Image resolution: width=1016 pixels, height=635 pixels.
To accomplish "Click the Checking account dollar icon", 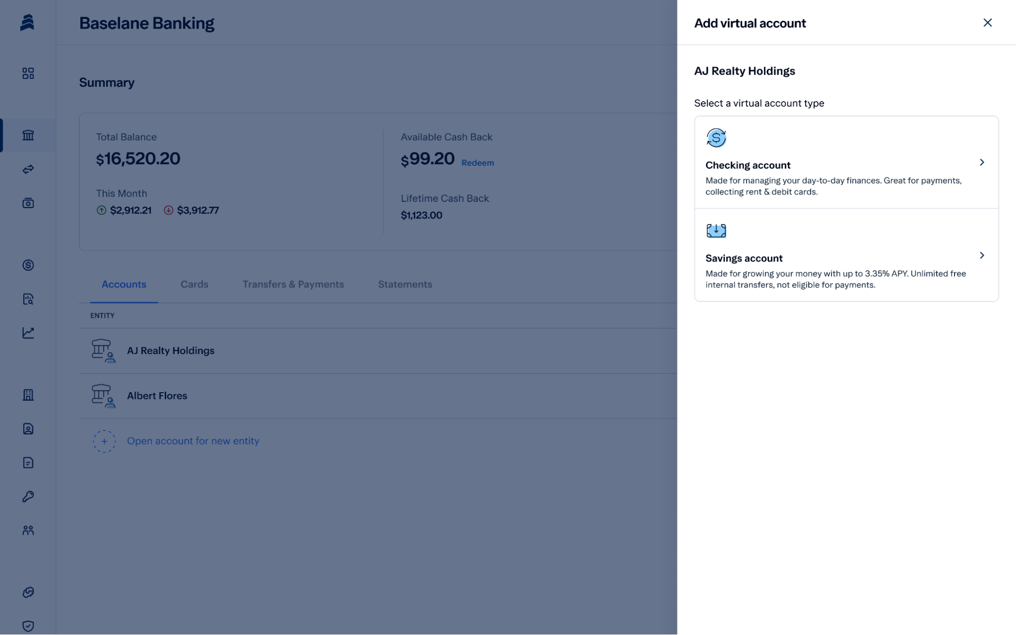I will 716,138.
